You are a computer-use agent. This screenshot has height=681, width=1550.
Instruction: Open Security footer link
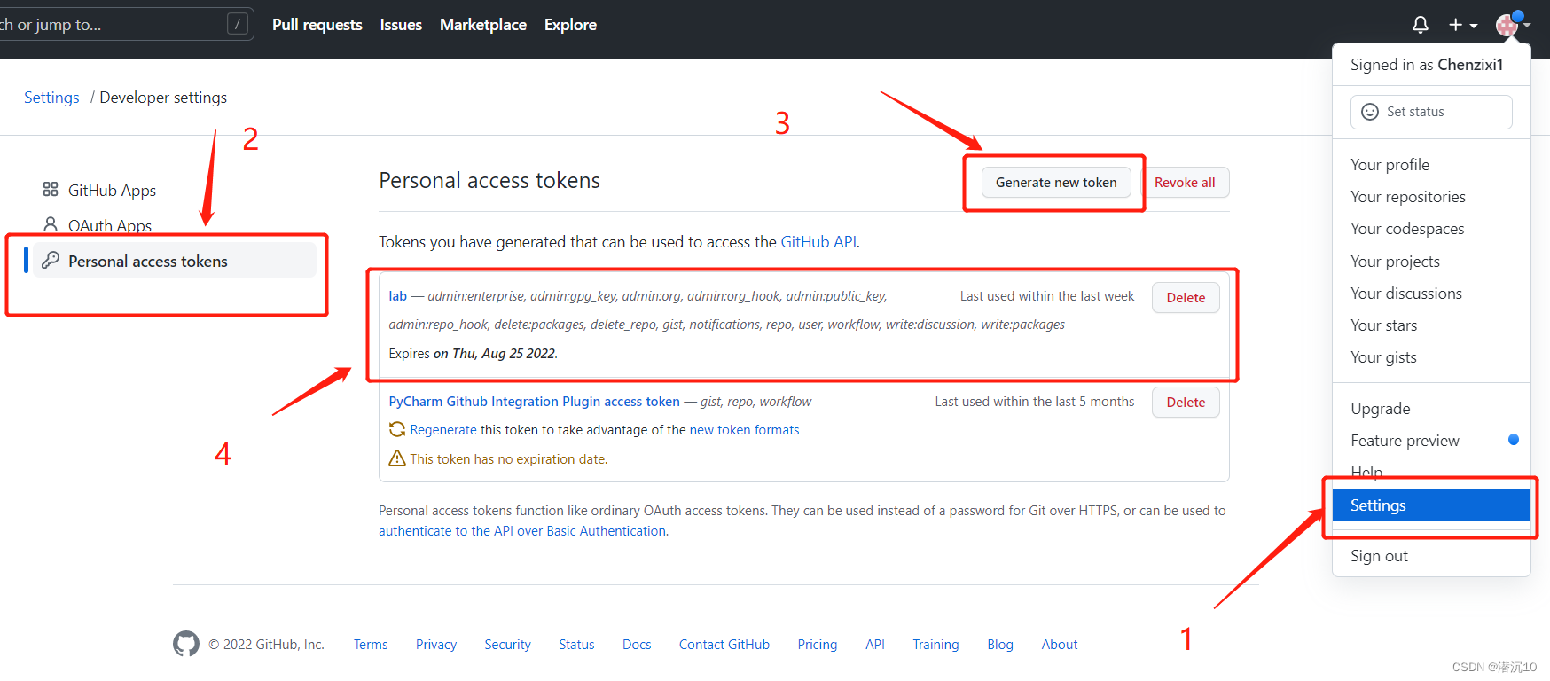507,645
